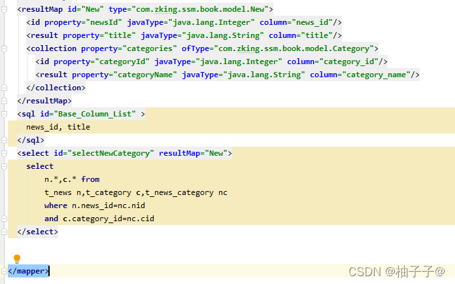Fold at the closing collection tag
The height and width of the screenshot is (284, 455).
pos(4,88)
